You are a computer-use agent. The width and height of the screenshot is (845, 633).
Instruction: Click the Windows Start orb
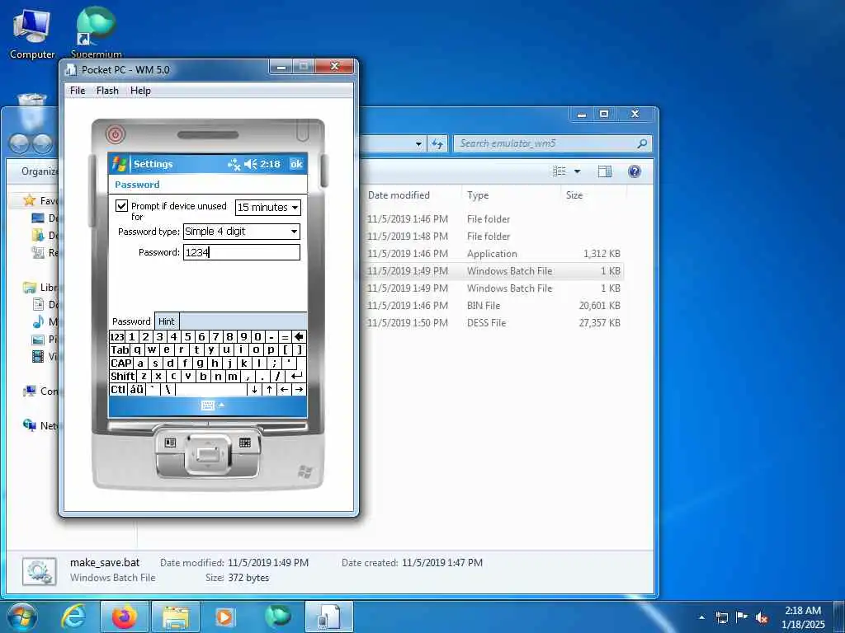click(22, 617)
